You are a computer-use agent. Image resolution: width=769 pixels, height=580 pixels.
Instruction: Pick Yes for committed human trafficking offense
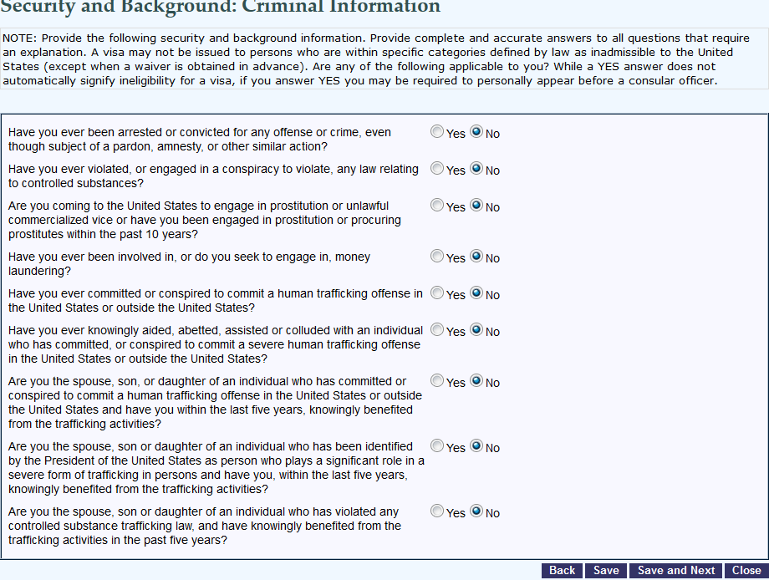[x=437, y=293]
